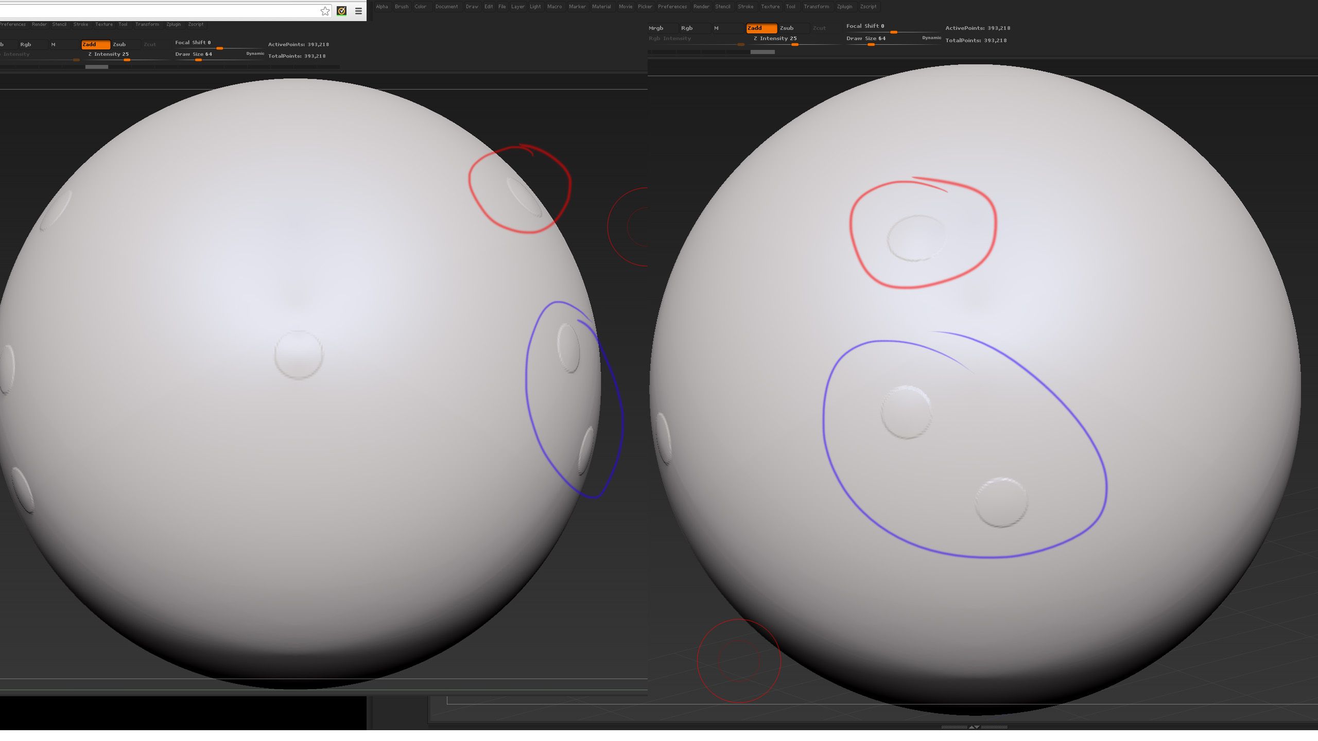Click Focal Shift slider in left window
Screen dimensions: 1318x741
(x=220, y=44)
